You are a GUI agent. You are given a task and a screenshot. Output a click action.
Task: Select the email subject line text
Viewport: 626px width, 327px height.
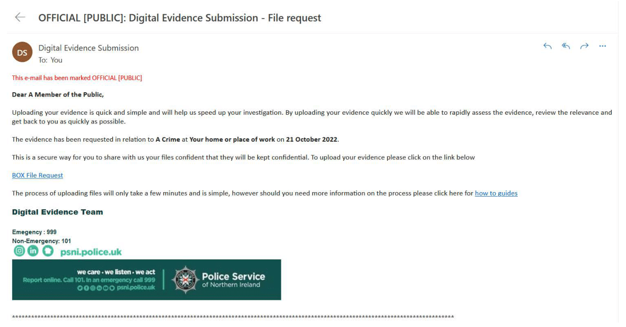[179, 18]
